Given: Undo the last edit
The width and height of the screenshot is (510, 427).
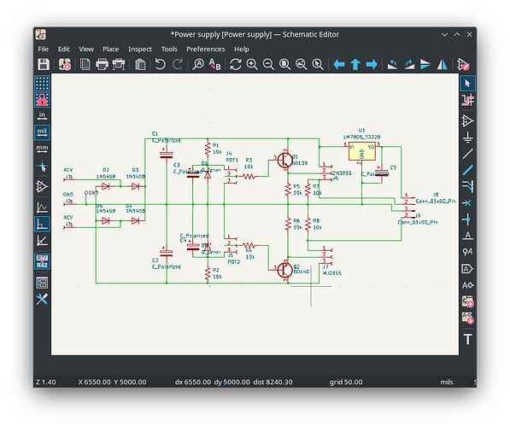Looking at the screenshot, I should click(160, 64).
